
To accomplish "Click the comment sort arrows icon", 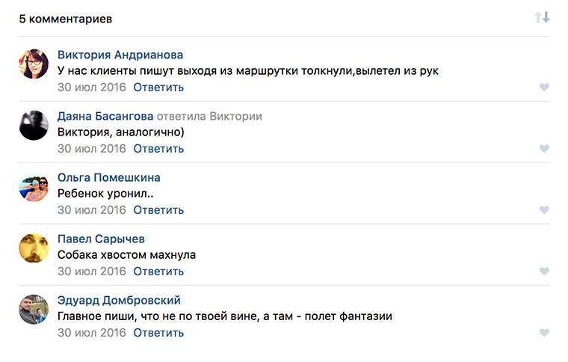I will [542, 17].
